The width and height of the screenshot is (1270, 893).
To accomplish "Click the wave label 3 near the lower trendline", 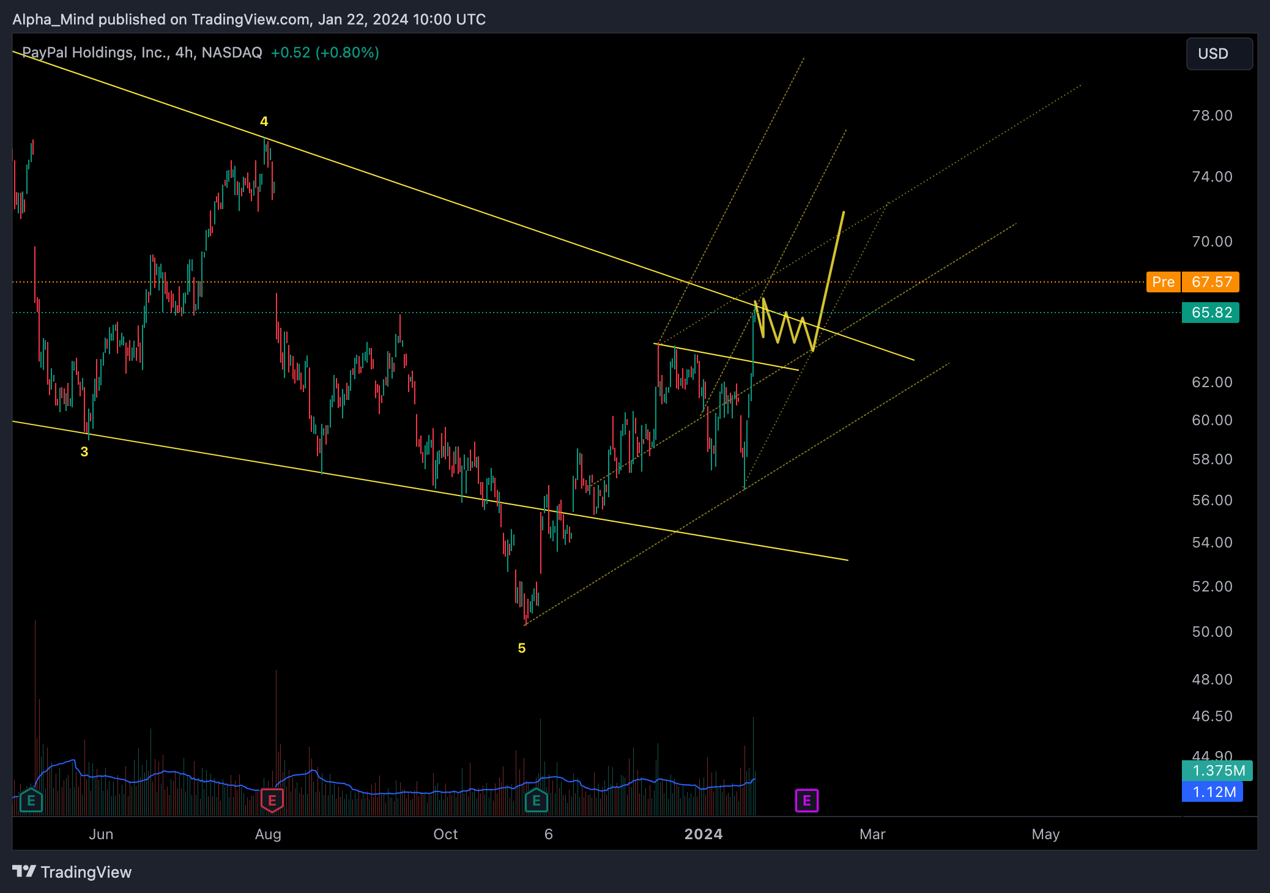I will pyautogui.click(x=84, y=451).
